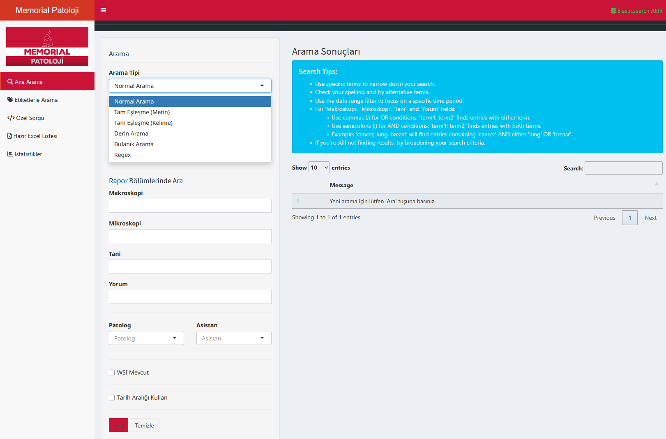The height and width of the screenshot is (439, 666).
Task: Open the Show entries count dropdown
Action: (x=319, y=168)
